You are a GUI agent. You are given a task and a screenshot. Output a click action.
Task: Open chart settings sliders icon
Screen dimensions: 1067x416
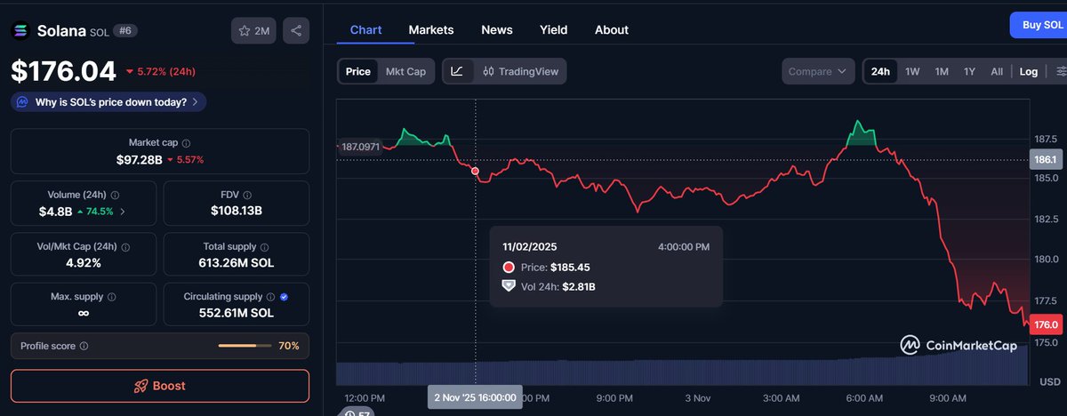[x=1060, y=71]
